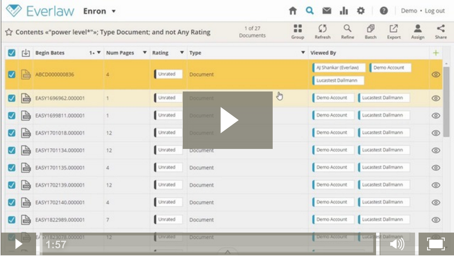Open document icon for EASY1702139.000001
Screen dimensions: 454x256
[25, 185]
